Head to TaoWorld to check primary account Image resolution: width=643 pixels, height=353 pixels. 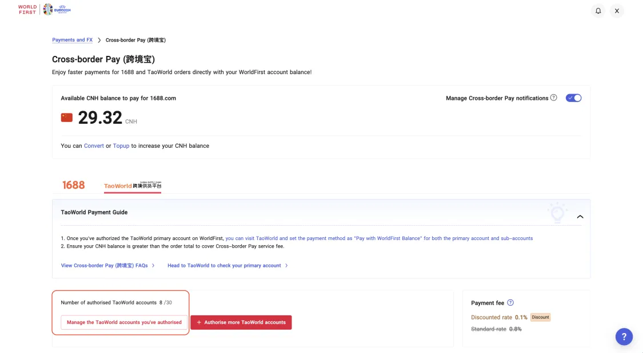[227, 266]
